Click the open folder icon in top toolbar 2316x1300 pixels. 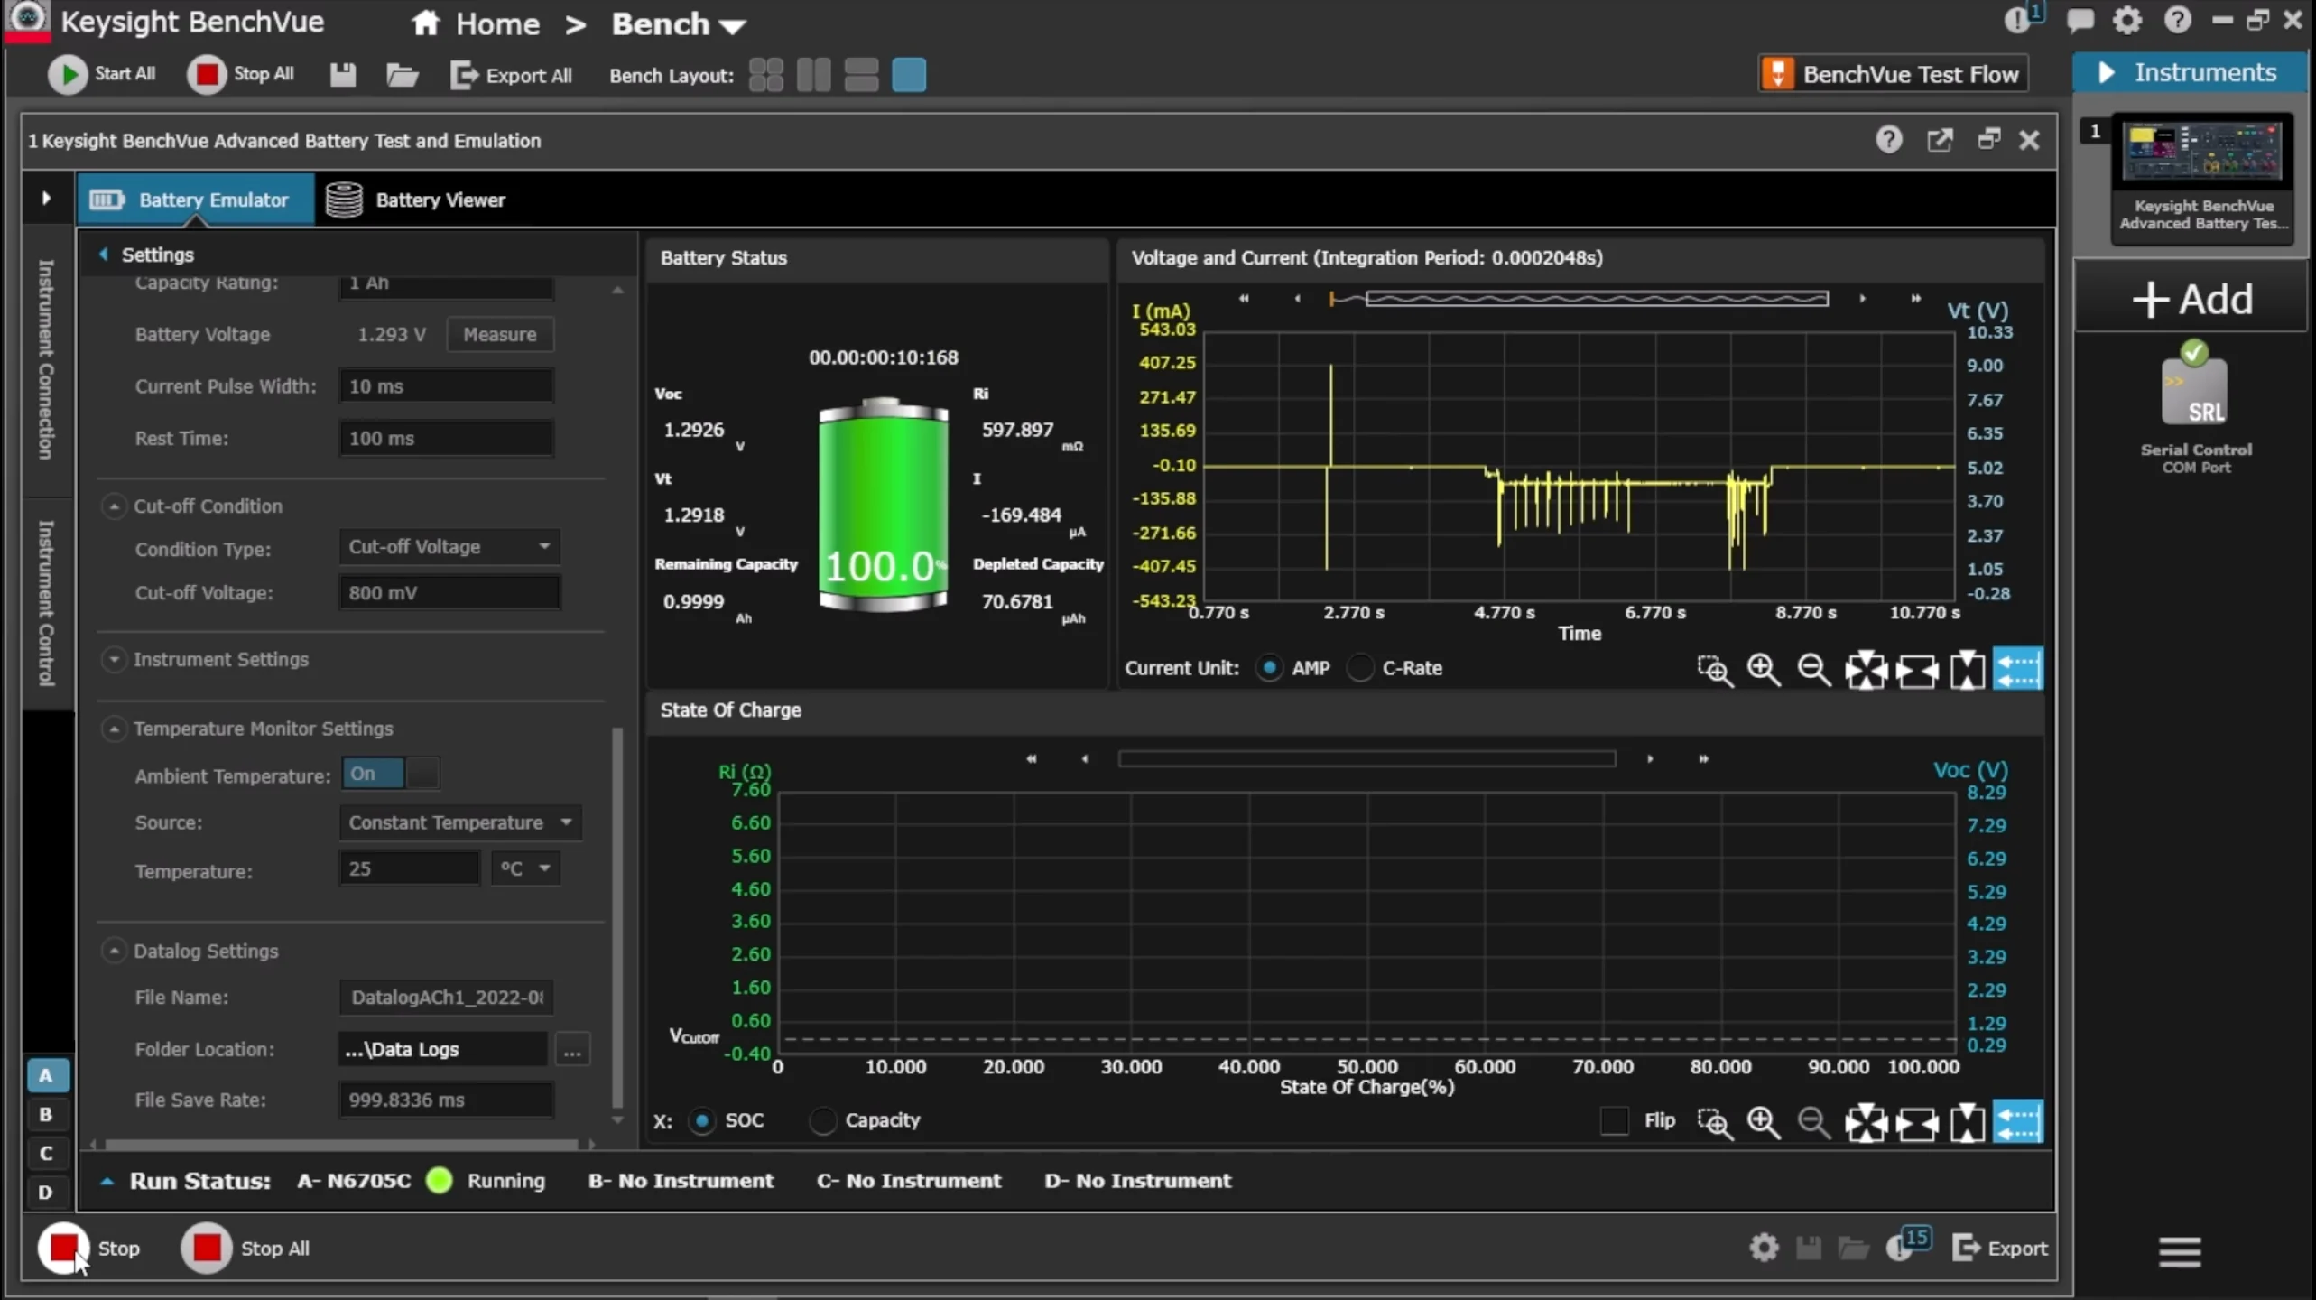click(402, 75)
